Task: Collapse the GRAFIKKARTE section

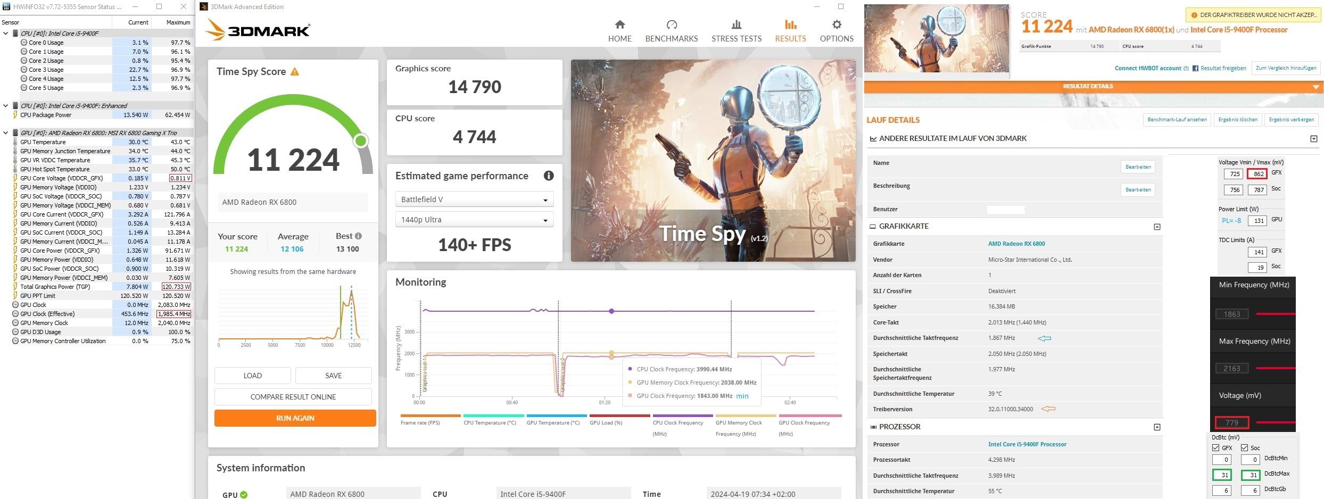Action: (x=1156, y=227)
